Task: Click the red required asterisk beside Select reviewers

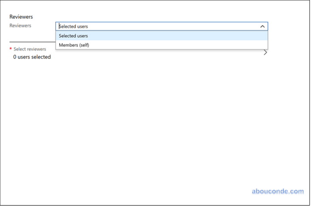Action: coord(10,49)
